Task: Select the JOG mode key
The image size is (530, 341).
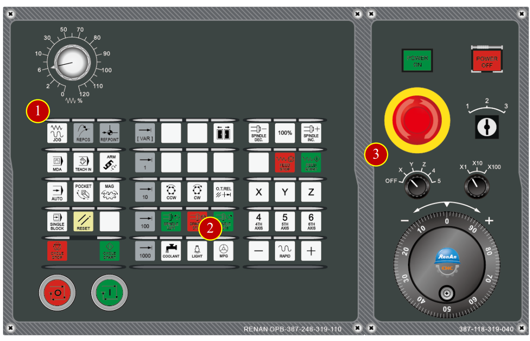Action: 57,133
